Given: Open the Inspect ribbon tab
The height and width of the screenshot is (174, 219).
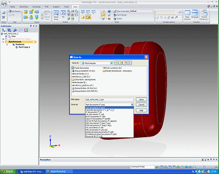Looking at the screenshot, I should (x=56, y=7).
